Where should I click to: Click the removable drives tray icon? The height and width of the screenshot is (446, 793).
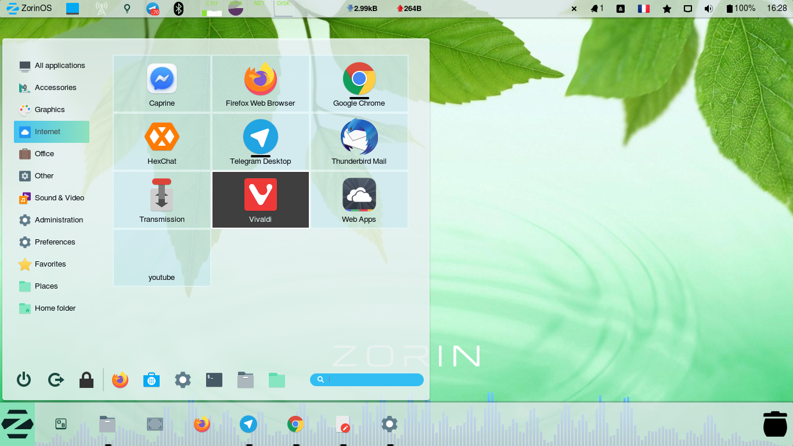(x=621, y=9)
